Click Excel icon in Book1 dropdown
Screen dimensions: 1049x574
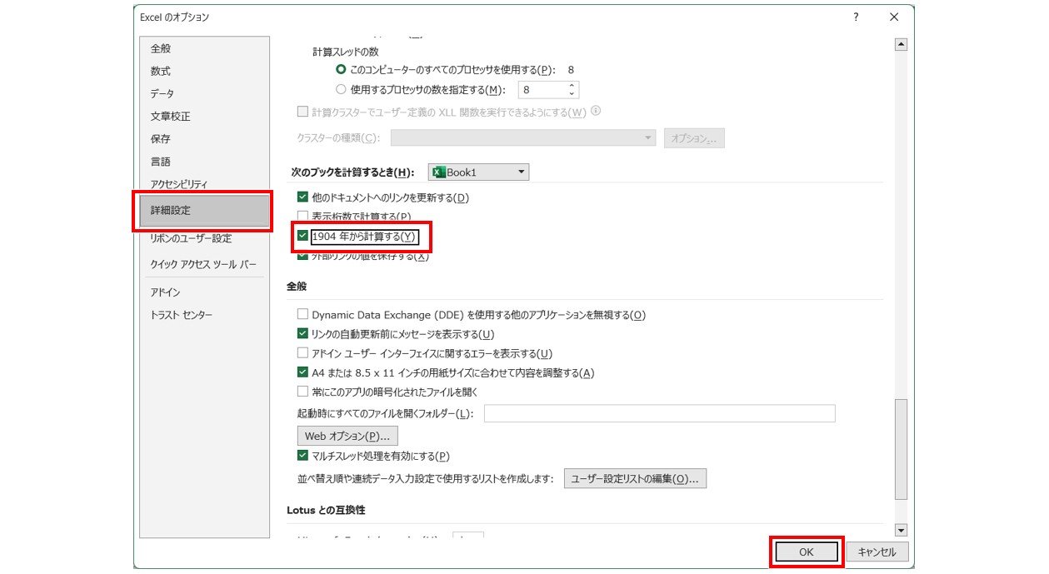click(439, 172)
